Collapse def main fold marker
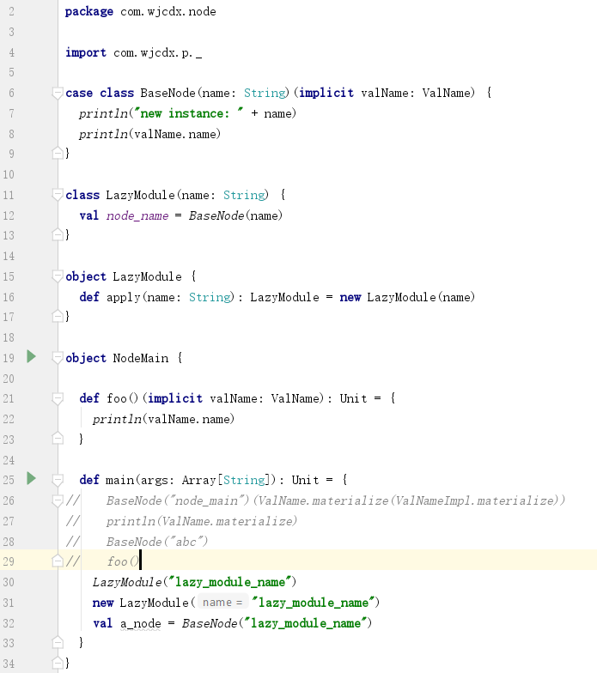This screenshot has height=673, width=597. (57, 480)
